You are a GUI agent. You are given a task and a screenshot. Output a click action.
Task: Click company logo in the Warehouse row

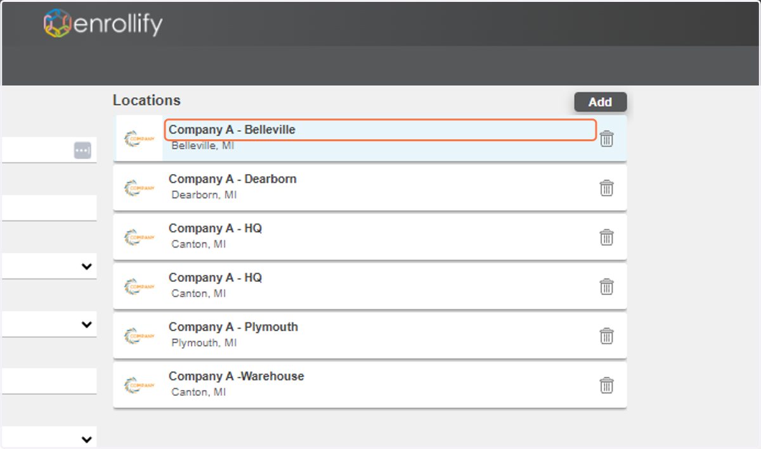(139, 386)
